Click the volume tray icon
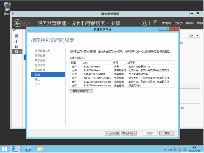The image size is (204, 153). click(180, 149)
